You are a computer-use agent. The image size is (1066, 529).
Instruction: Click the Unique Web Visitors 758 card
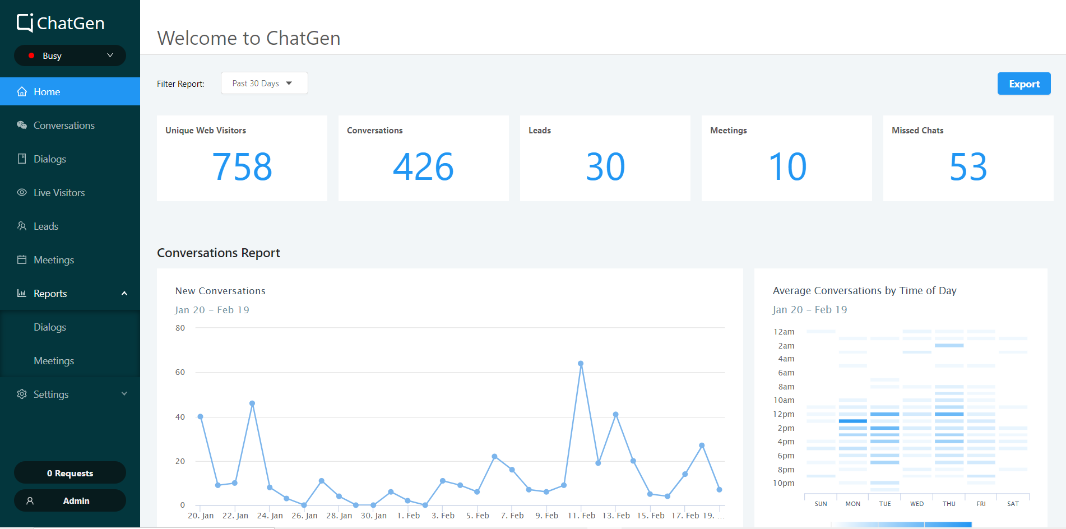pyautogui.click(x=242, y=158)
